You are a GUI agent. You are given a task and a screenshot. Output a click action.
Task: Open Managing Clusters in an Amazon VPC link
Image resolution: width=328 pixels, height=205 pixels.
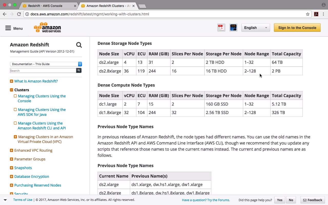45,139
